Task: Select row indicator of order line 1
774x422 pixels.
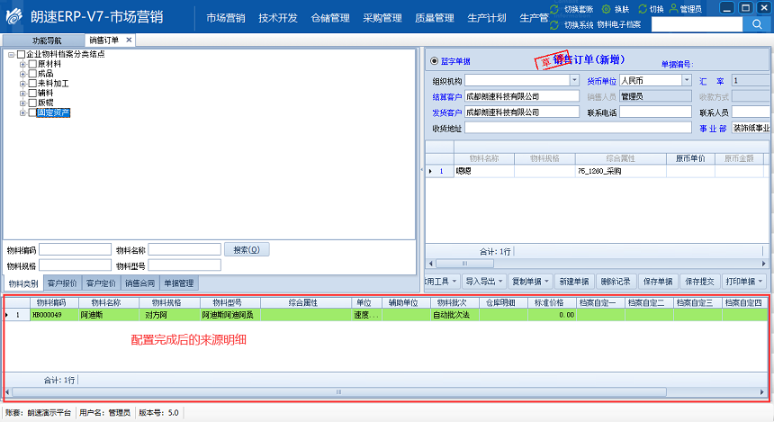Action: click(x=439, y=171)
